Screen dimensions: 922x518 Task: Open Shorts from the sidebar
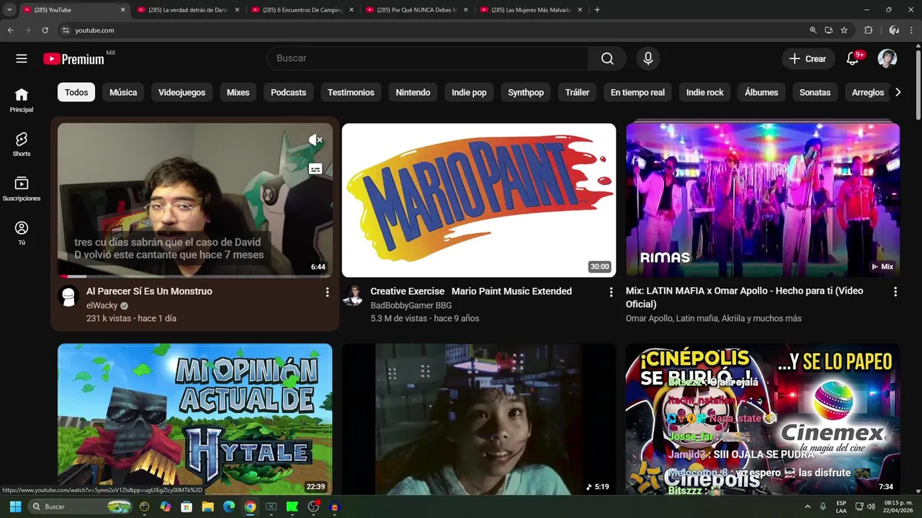pyautogui.click(x=22, y=145)
